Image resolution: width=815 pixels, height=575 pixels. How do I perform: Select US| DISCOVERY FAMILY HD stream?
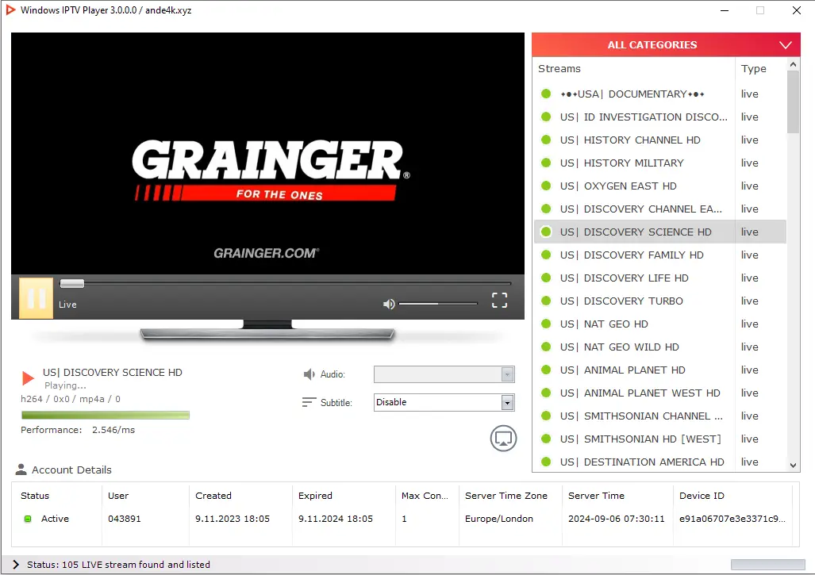[x=659, y=255]
